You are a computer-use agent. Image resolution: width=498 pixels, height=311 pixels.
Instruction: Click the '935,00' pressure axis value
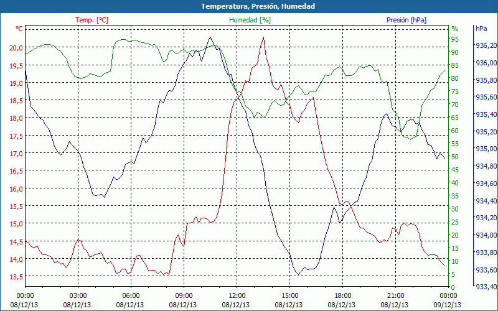(x=486, y=149)
